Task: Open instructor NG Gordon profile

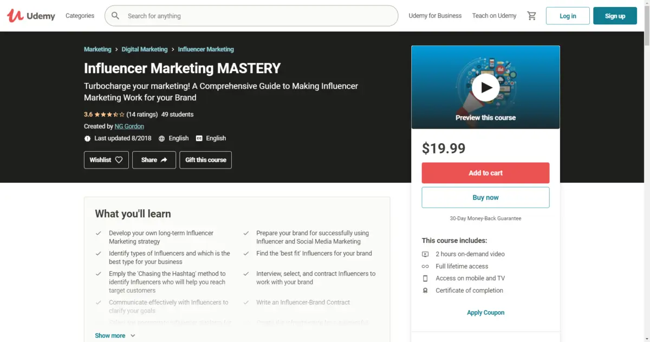Action: tap(129, 126)
